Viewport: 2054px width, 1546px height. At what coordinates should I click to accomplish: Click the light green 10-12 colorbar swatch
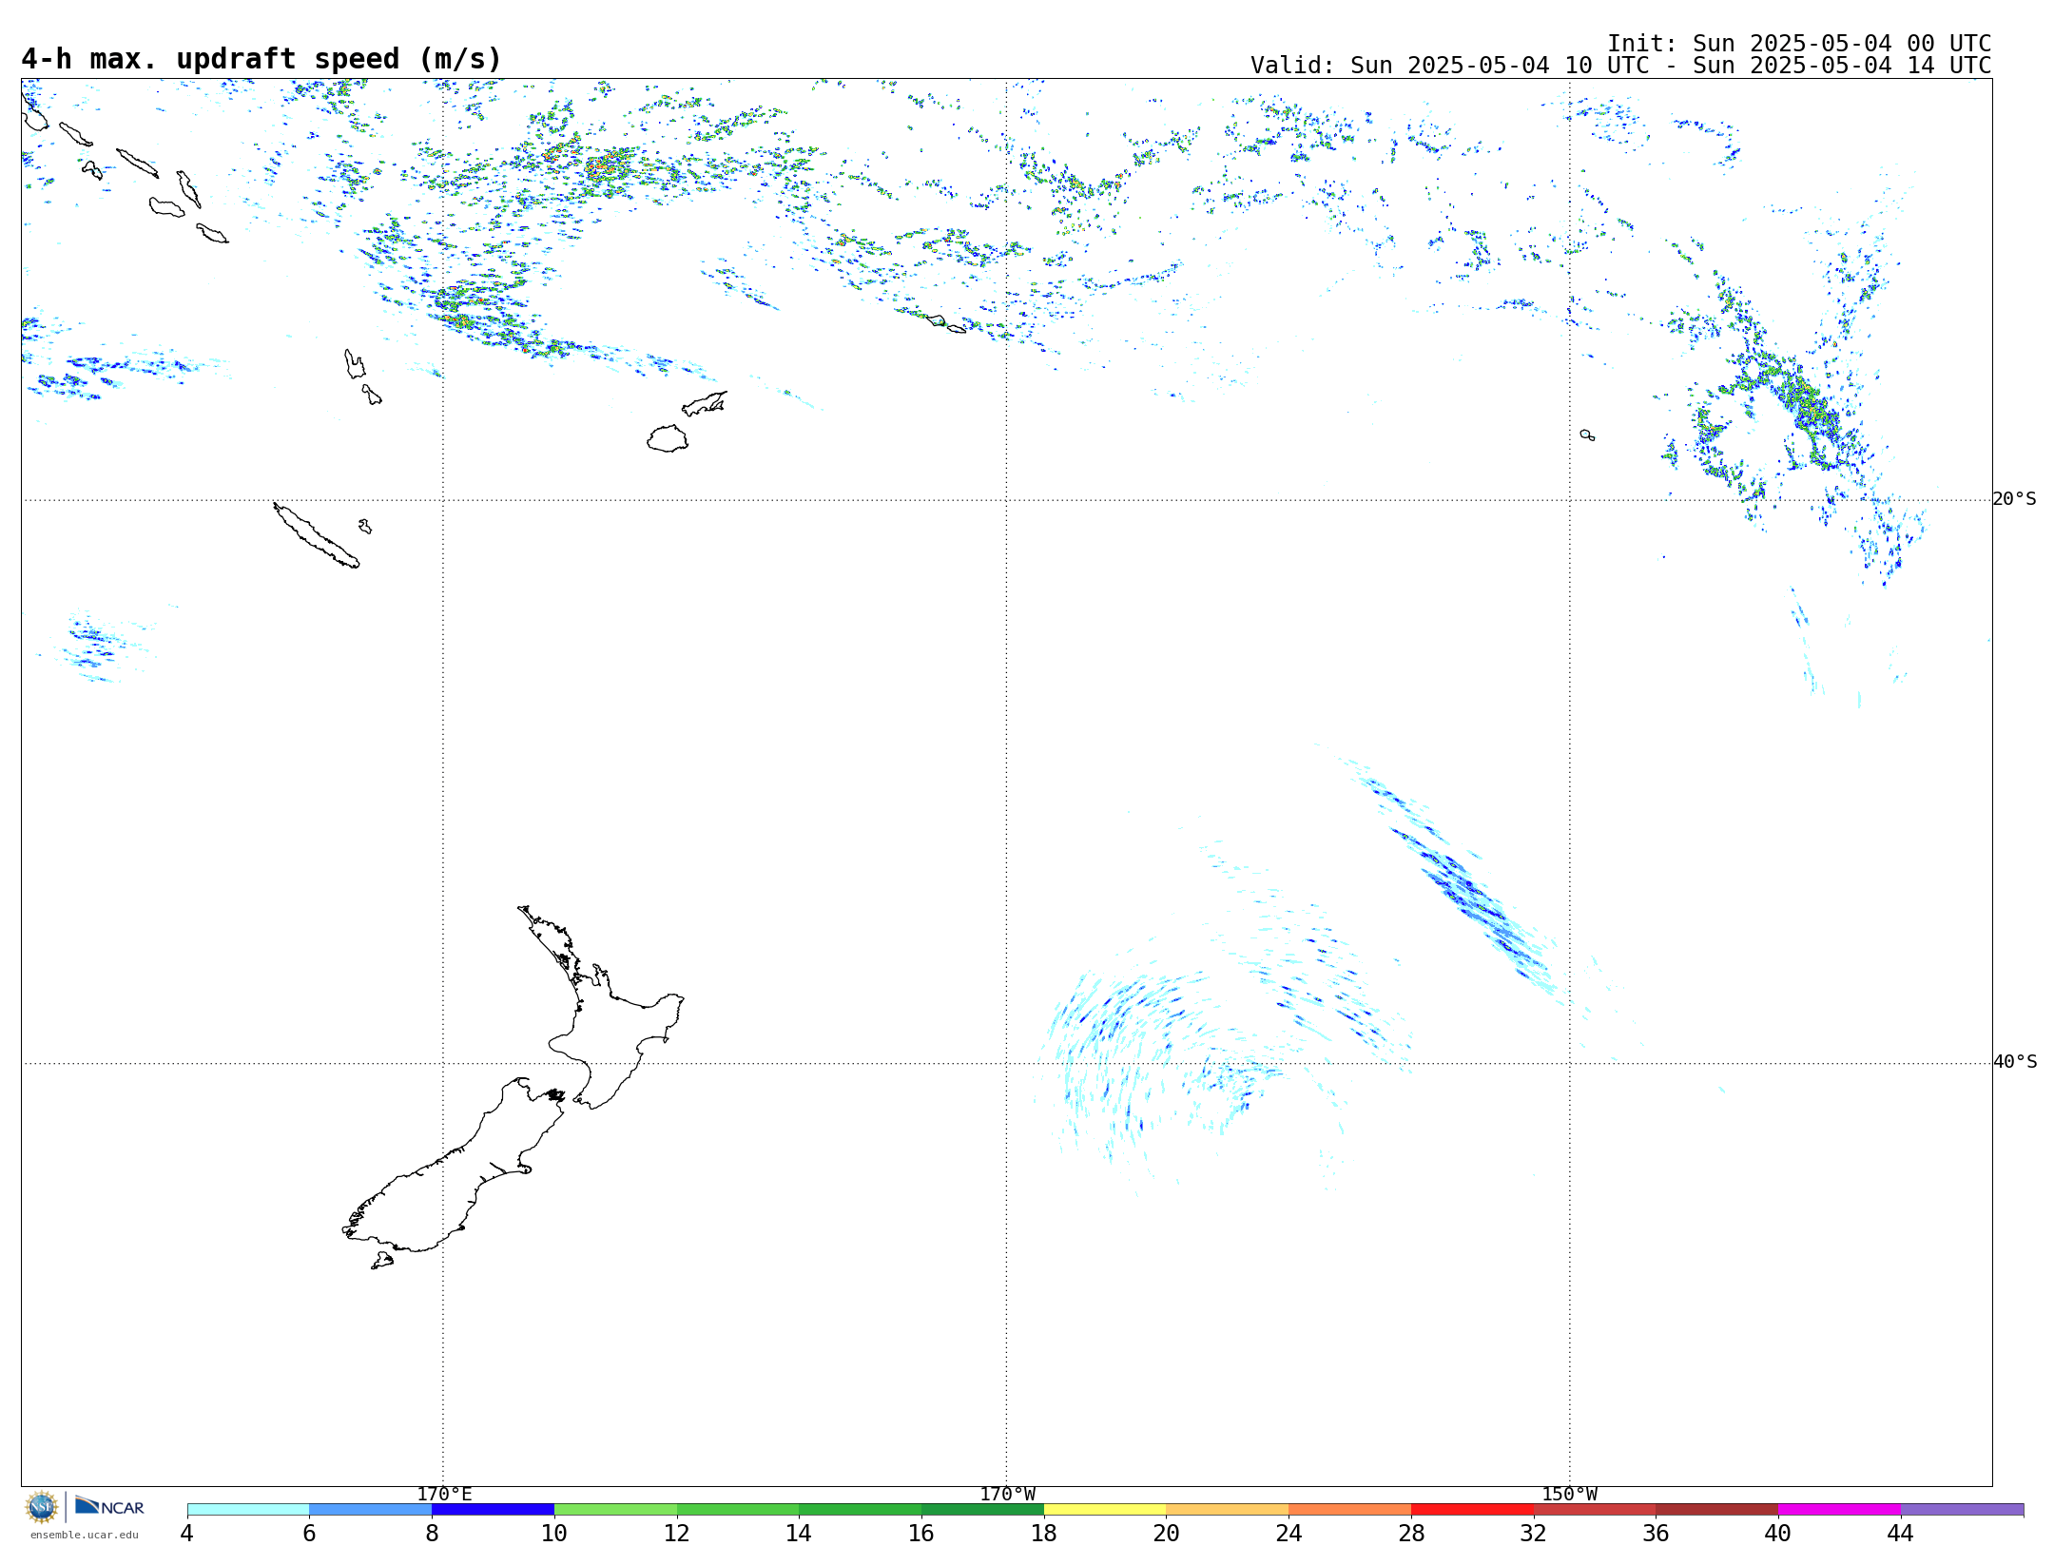[615, 1510]
